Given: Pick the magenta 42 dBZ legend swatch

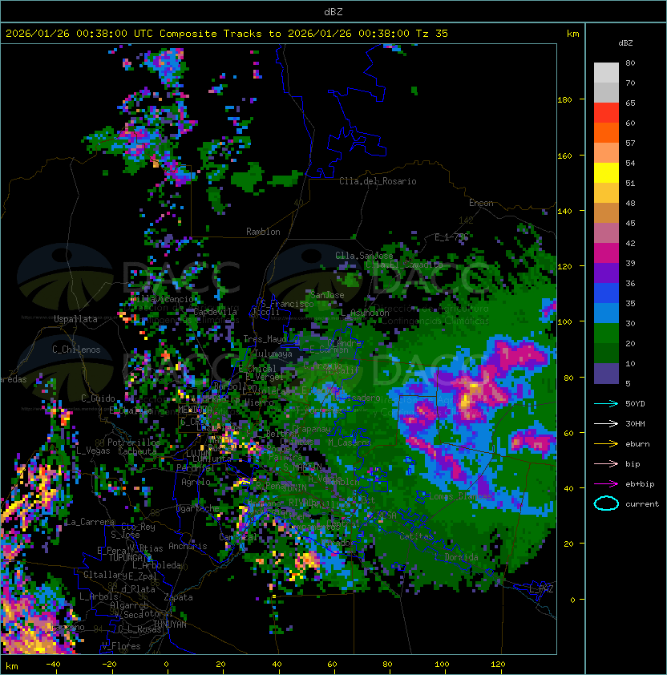Looking at the screenshot, I should (x=606, y=253).
